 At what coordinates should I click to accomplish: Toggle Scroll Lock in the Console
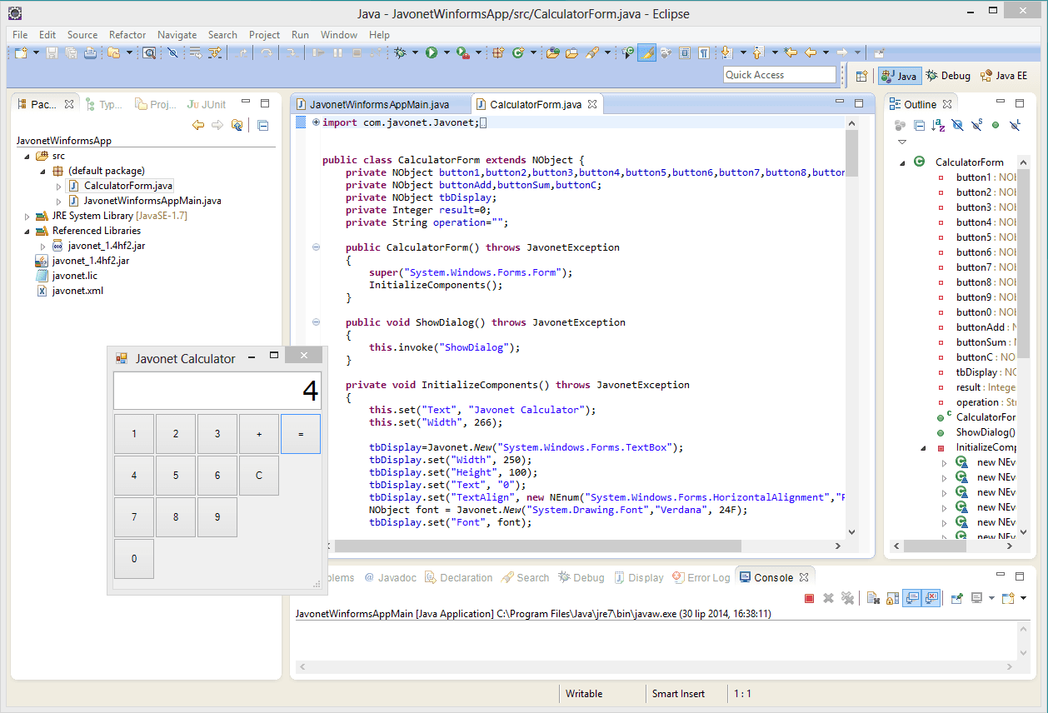tap(891, 598)
